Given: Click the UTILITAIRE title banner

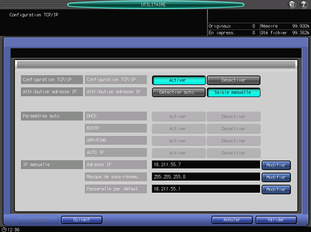Looking at the screenshot, I should pos(156,4).
